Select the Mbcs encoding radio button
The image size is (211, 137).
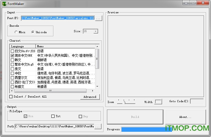pos(16,32)
